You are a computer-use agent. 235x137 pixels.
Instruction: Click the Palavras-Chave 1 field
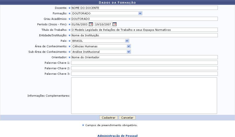pos(144,63)
